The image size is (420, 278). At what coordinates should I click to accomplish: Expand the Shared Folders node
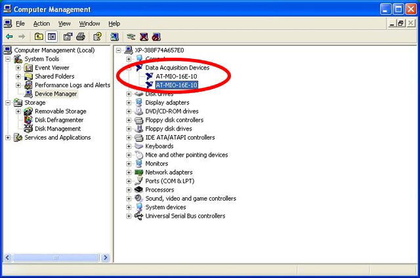click(x=18, y=77)
